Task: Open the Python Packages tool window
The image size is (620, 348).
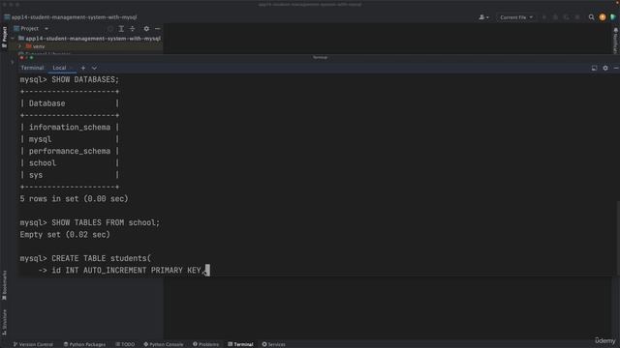Action: (x=84, y=344)
